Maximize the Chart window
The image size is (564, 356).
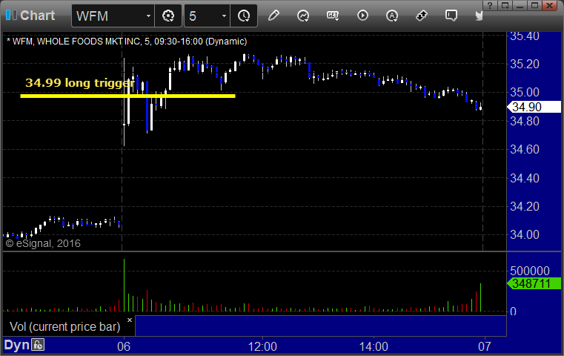coord(535,5)
